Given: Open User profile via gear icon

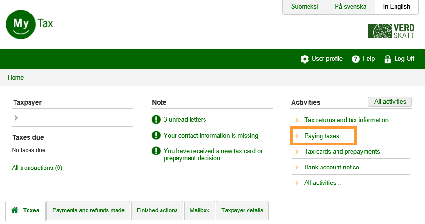Looking at the screenshot, I should pyautogui.click(x=305, y=59).
